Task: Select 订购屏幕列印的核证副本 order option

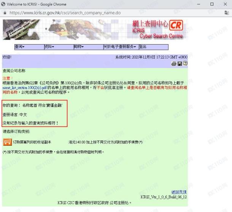Action: click(x=32, y=142)
